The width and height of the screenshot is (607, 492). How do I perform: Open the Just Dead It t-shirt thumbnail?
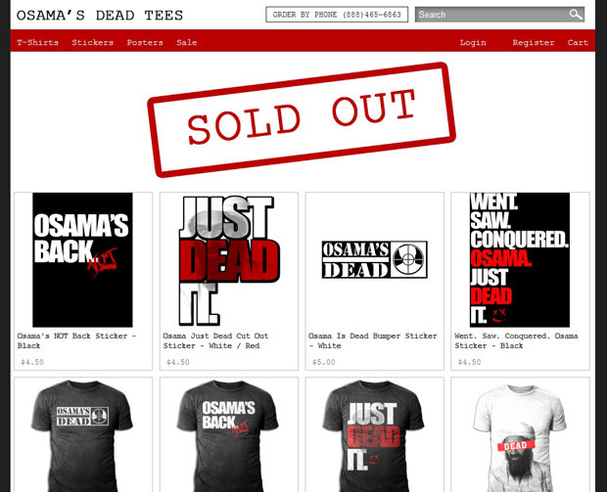tap(373, 436)
